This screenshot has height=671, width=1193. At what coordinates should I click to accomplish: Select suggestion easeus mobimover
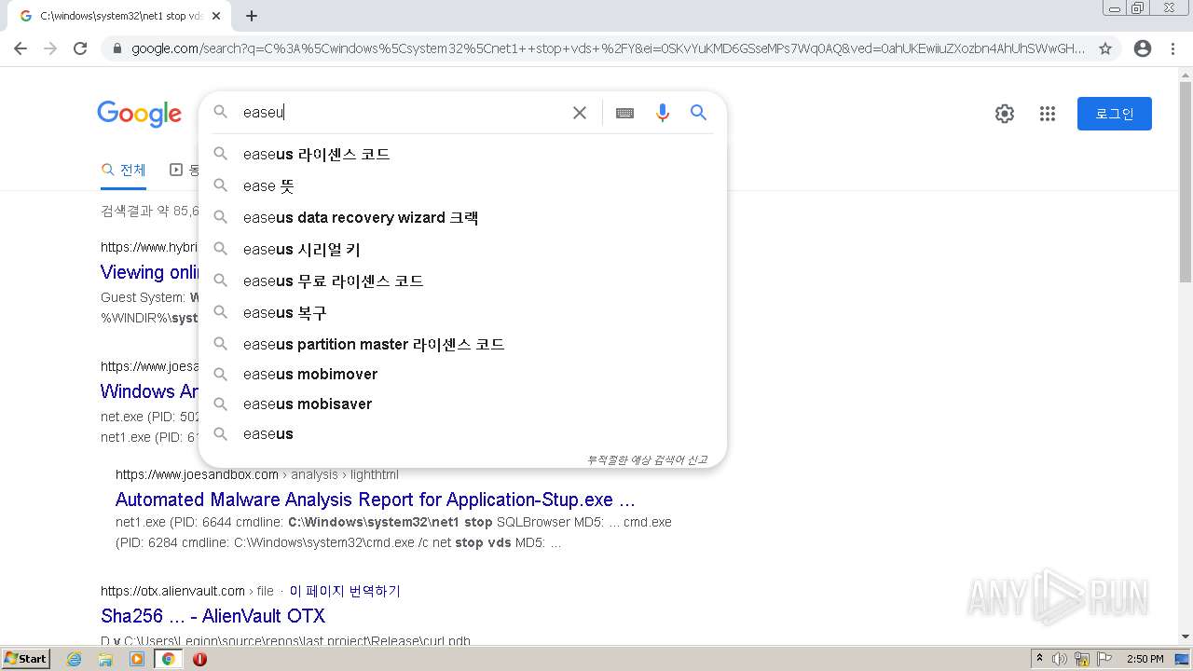[x=462, y=375]
